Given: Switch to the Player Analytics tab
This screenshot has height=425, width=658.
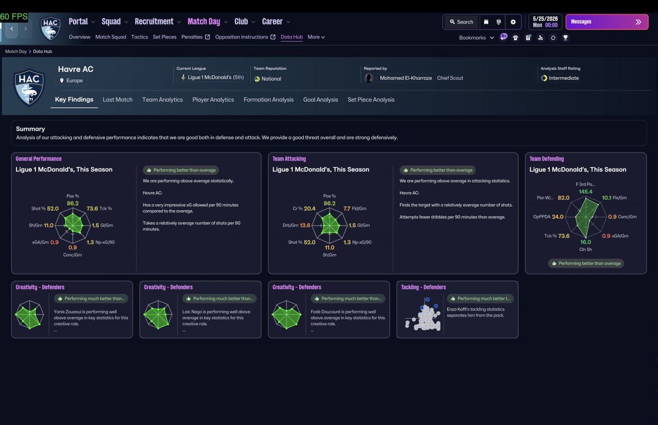Looking at the screenshot, I should (213, 100).
